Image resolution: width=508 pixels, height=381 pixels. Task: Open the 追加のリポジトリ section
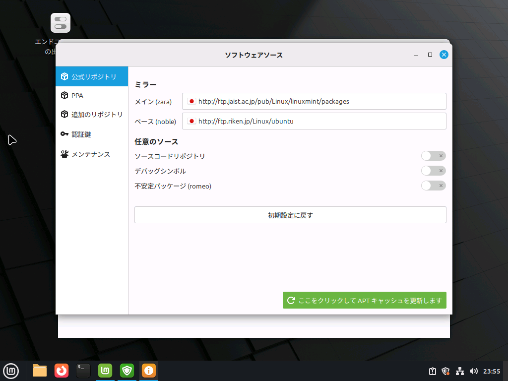(92, 115)
